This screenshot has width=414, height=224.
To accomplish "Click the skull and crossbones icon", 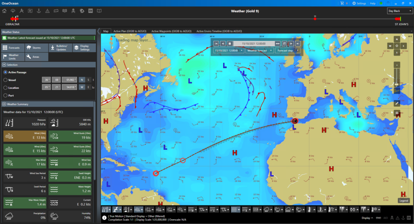I will pos(73,10).
